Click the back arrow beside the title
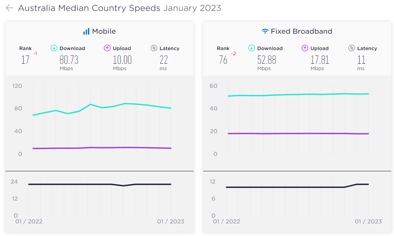 click(x=10, y=8)
